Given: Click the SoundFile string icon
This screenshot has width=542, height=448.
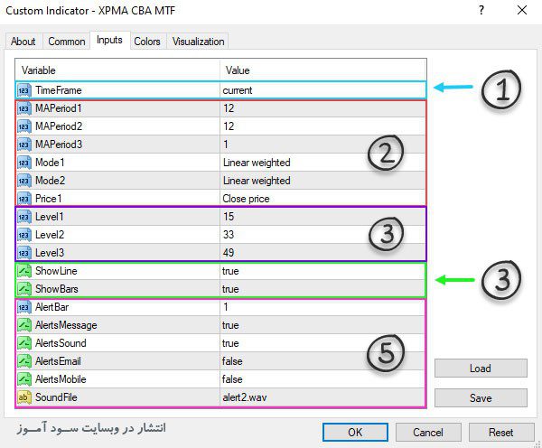Looking at the screenshot, I should [x=23, y=397].
